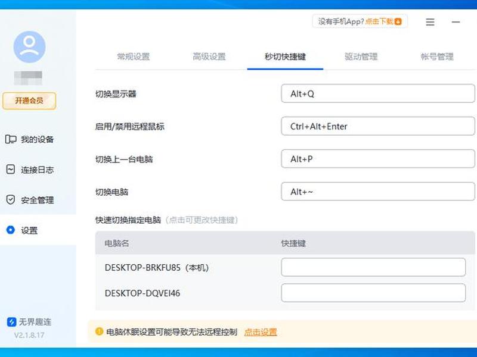Click shortcut field for DESKTOP-DQVEI46
Image resolution: width=477 pixels, height=357 pixels.
coord(373,293)
